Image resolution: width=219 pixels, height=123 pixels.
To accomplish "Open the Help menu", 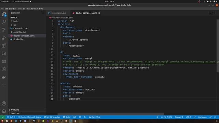I will point(41,9).
